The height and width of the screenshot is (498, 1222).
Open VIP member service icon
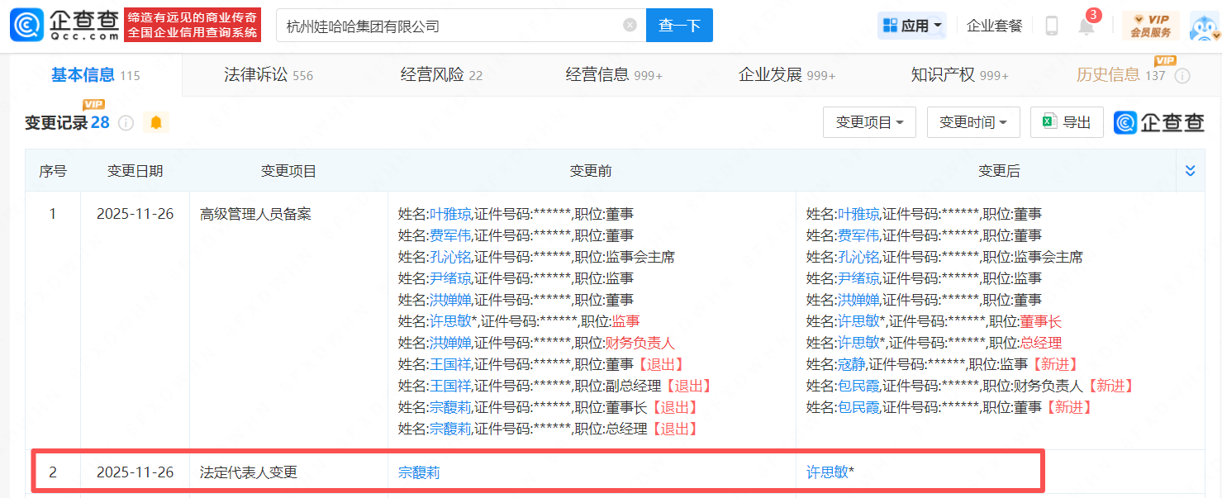(x=1151, y=26)
